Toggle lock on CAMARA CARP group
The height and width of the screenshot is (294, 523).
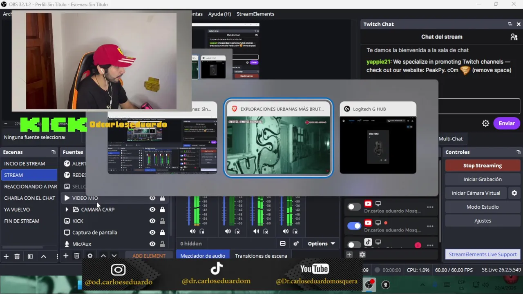click(162, 209)
